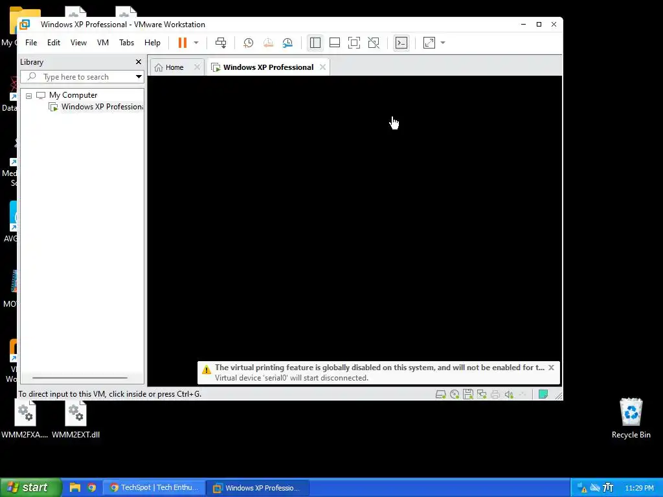The width and height of the screenshot is (663, 497).
Task: Open the library search filter dropdown
Action: [139, 77]
